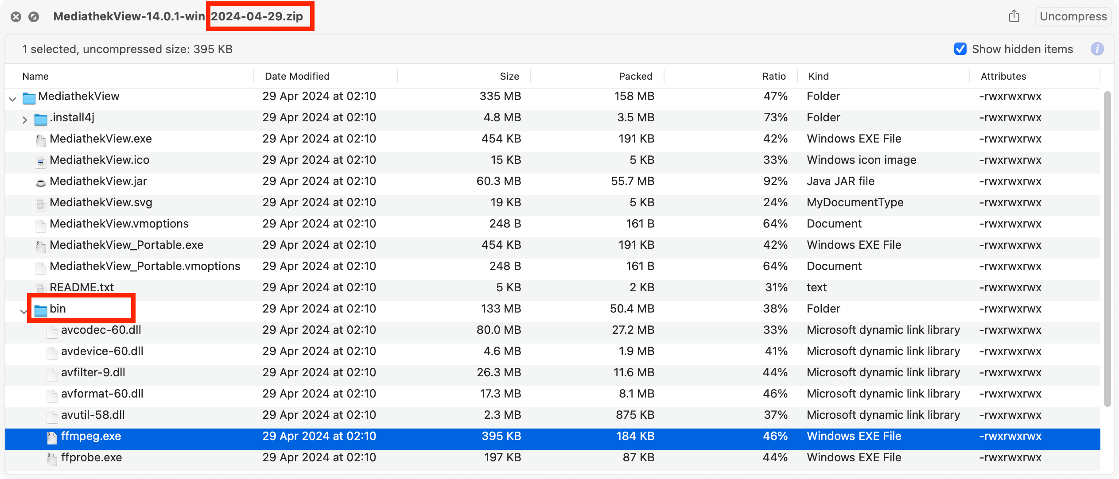Click the 875 KB packed value

[635, 415]
